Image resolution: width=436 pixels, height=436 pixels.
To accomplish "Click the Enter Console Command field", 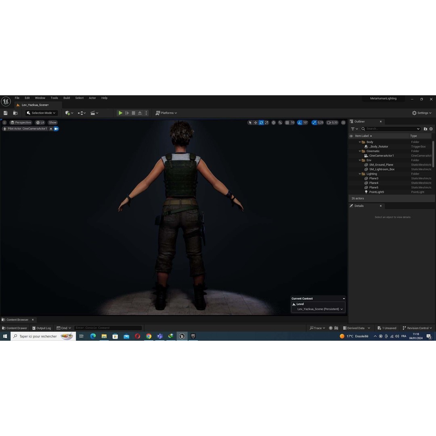I will [x=108, y=328].
